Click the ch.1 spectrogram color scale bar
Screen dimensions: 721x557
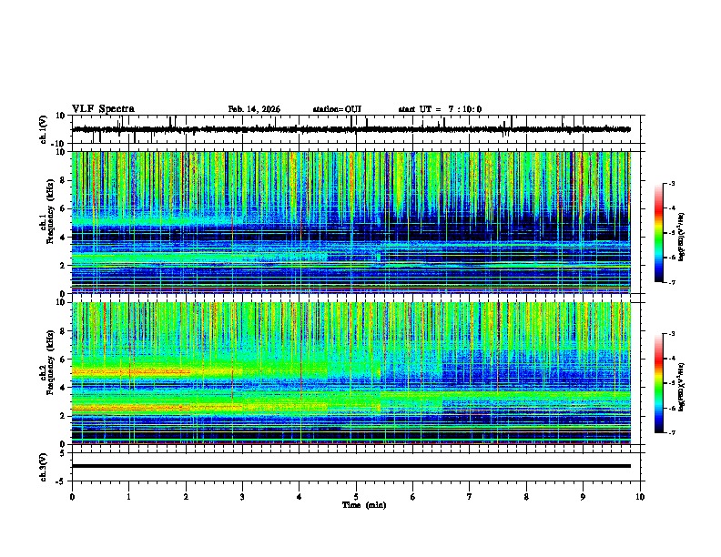tap(659, 233)
